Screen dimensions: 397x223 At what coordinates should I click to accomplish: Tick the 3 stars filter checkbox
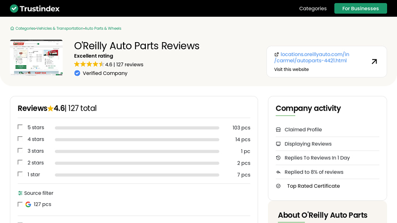click(x=20, y=151)
